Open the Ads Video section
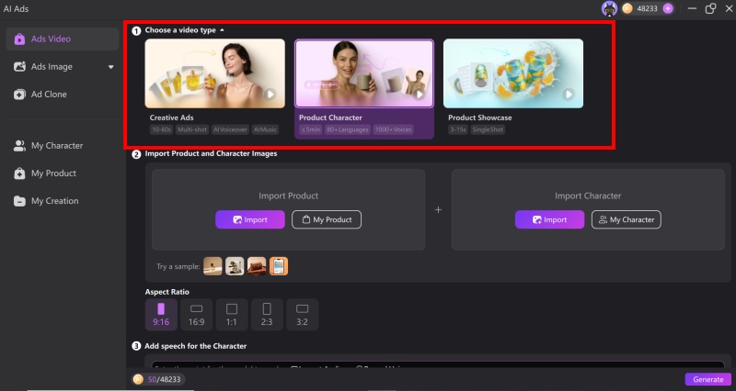736x391 pixels. click(x=62, y=39)
